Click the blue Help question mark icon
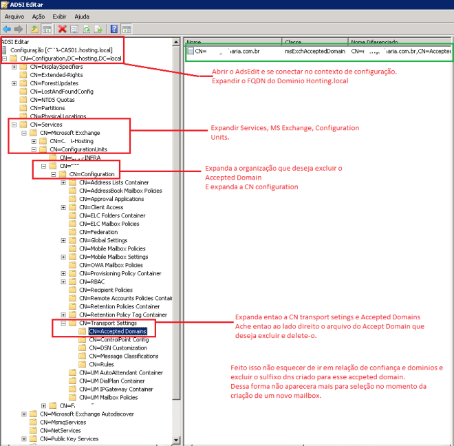 point(114,29)
